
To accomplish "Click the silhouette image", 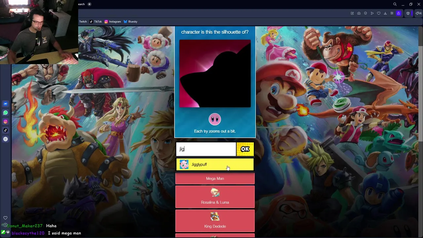I will click(215, 74).
